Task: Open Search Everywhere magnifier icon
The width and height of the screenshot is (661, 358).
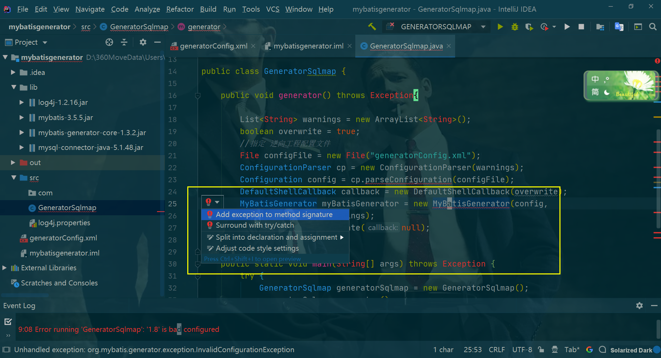Action: click(x=653, y=26)
